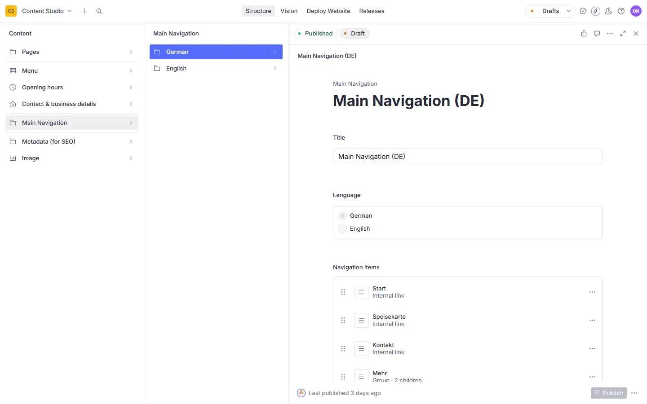Close the document pane with X
The height and width of the screenshot is (404, 647).
(636, 33)
